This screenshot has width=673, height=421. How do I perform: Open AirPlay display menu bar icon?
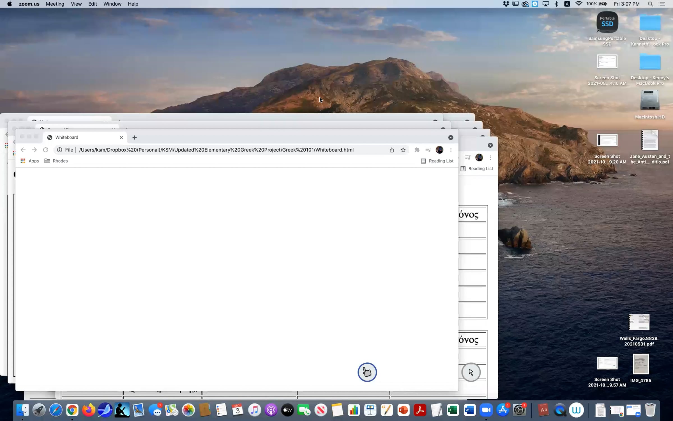coord(546,4)
